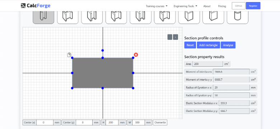Zoom in the canvas with the plus button
Viewport: 280px width, 129px height.
(x=176, y=37)
